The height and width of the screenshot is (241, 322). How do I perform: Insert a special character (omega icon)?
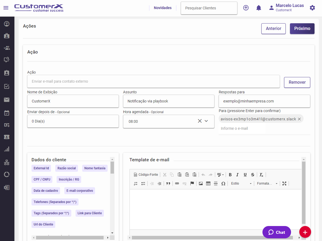(x=223, y=183)
